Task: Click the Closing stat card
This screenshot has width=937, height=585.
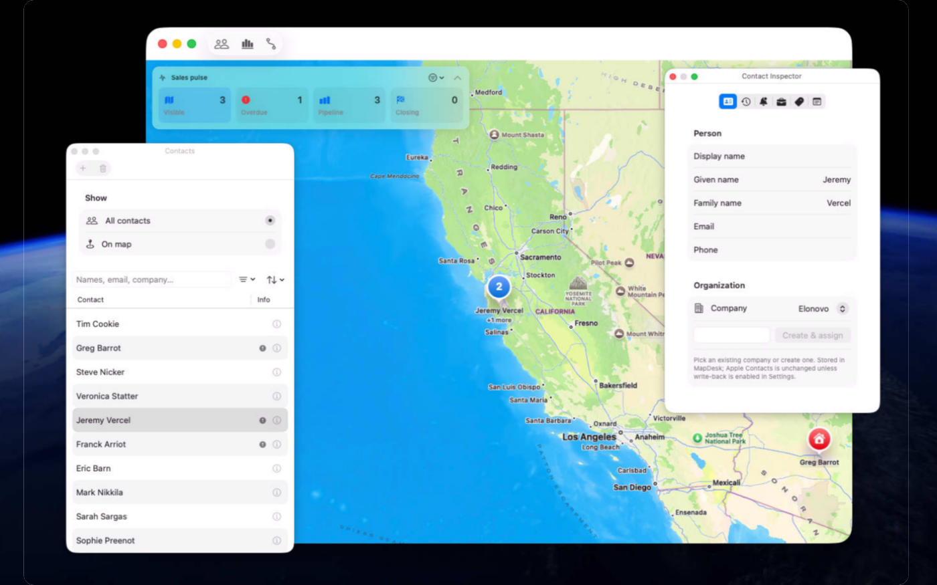Action: click(x=427, y=105)
